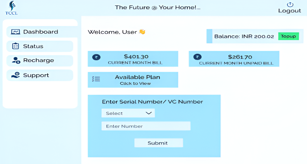This screenshot has height=164, width=307.
Task: Submit the serial number form
Action: point(158,143)
